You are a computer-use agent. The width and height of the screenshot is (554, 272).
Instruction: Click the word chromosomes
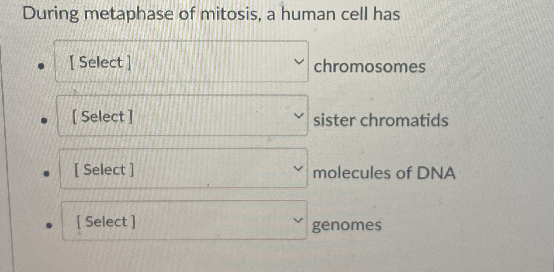370,67
